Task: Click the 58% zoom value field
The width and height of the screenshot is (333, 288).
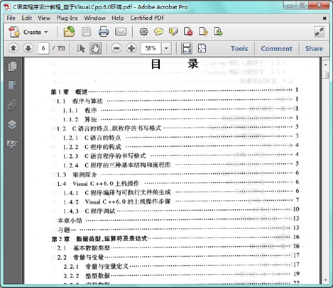Action: pyautogui.click(x=151, y=48)
